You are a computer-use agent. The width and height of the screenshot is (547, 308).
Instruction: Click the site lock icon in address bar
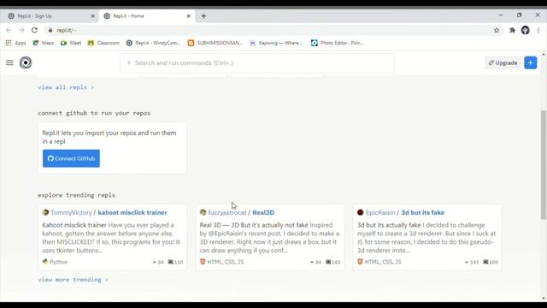point(50,31)
